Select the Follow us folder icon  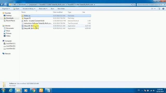click(23, 16)
